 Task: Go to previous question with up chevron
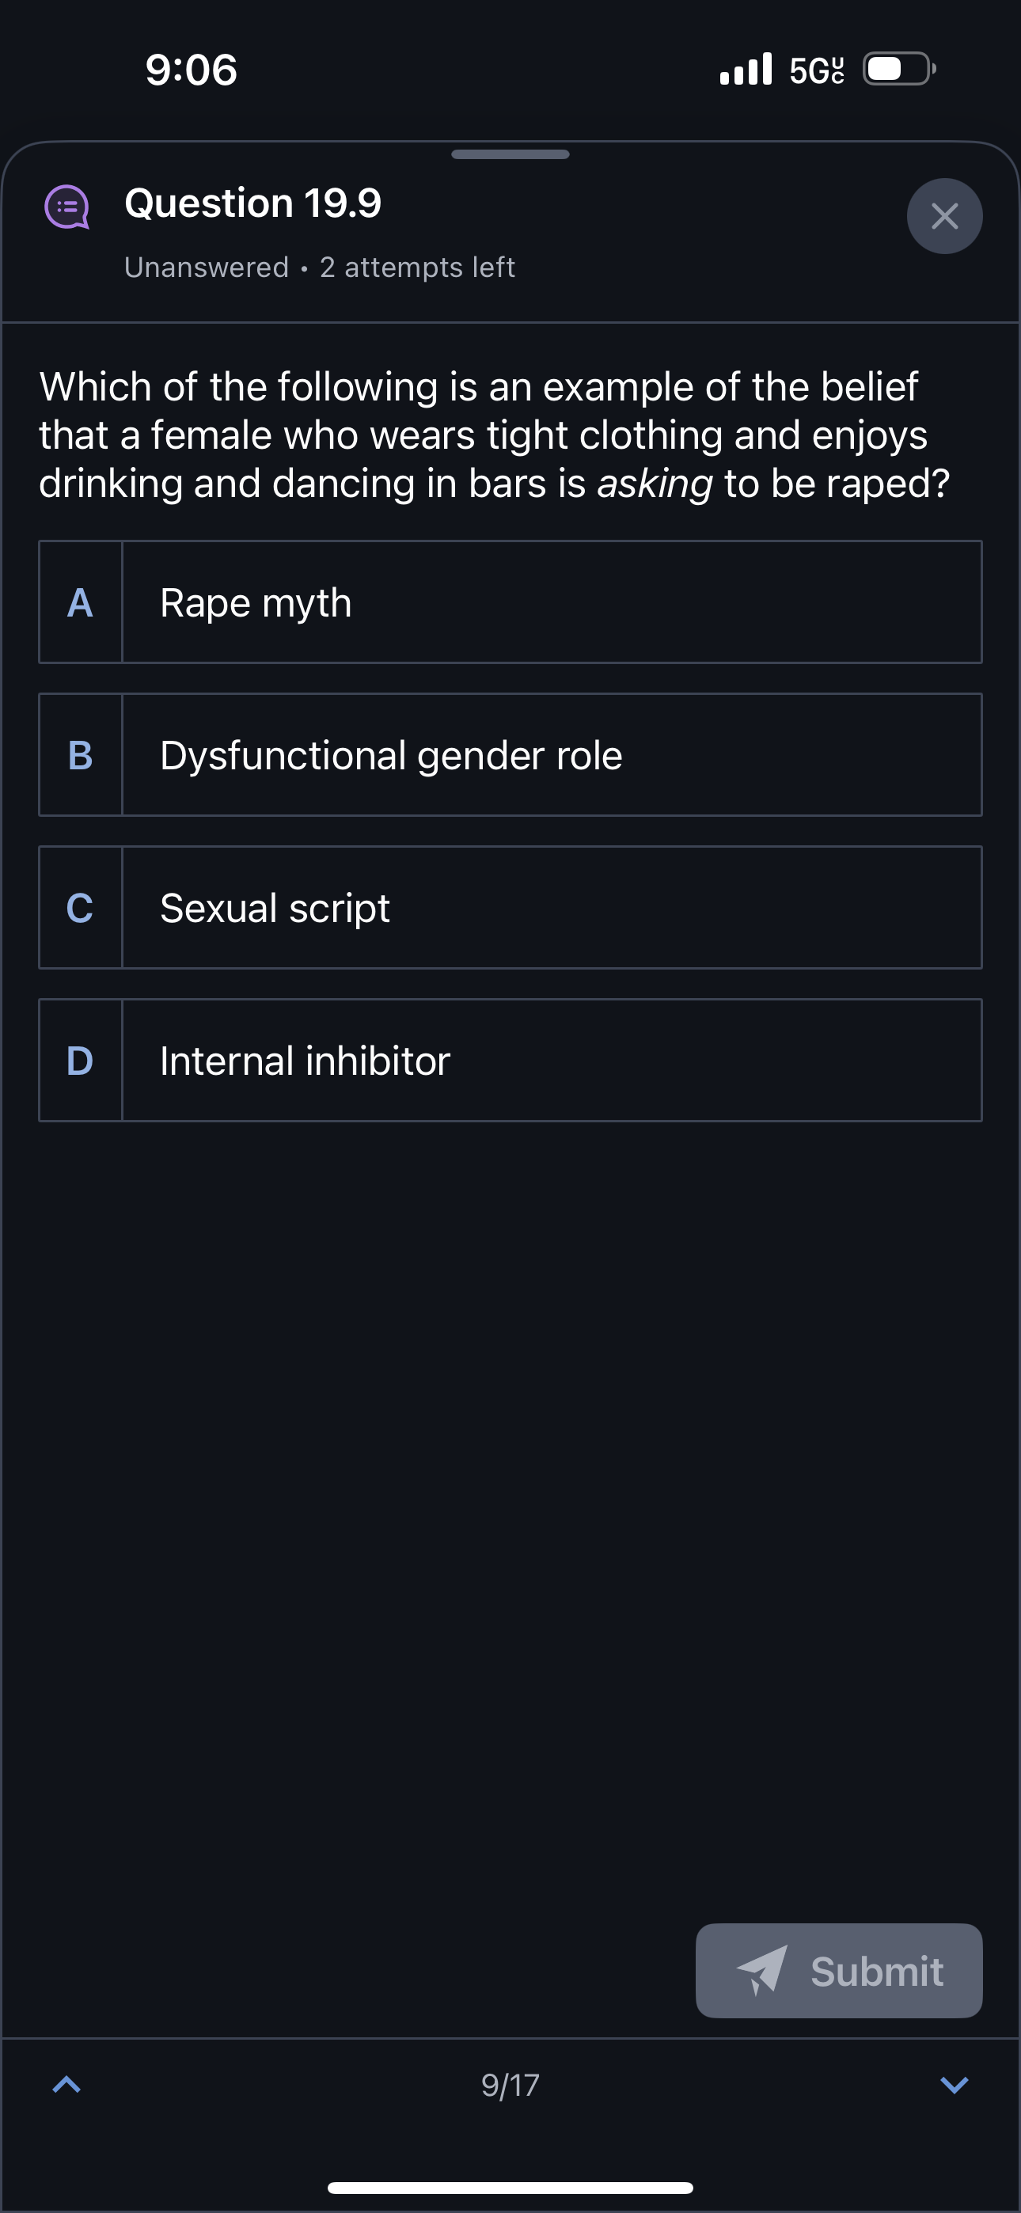(67, 2083)
